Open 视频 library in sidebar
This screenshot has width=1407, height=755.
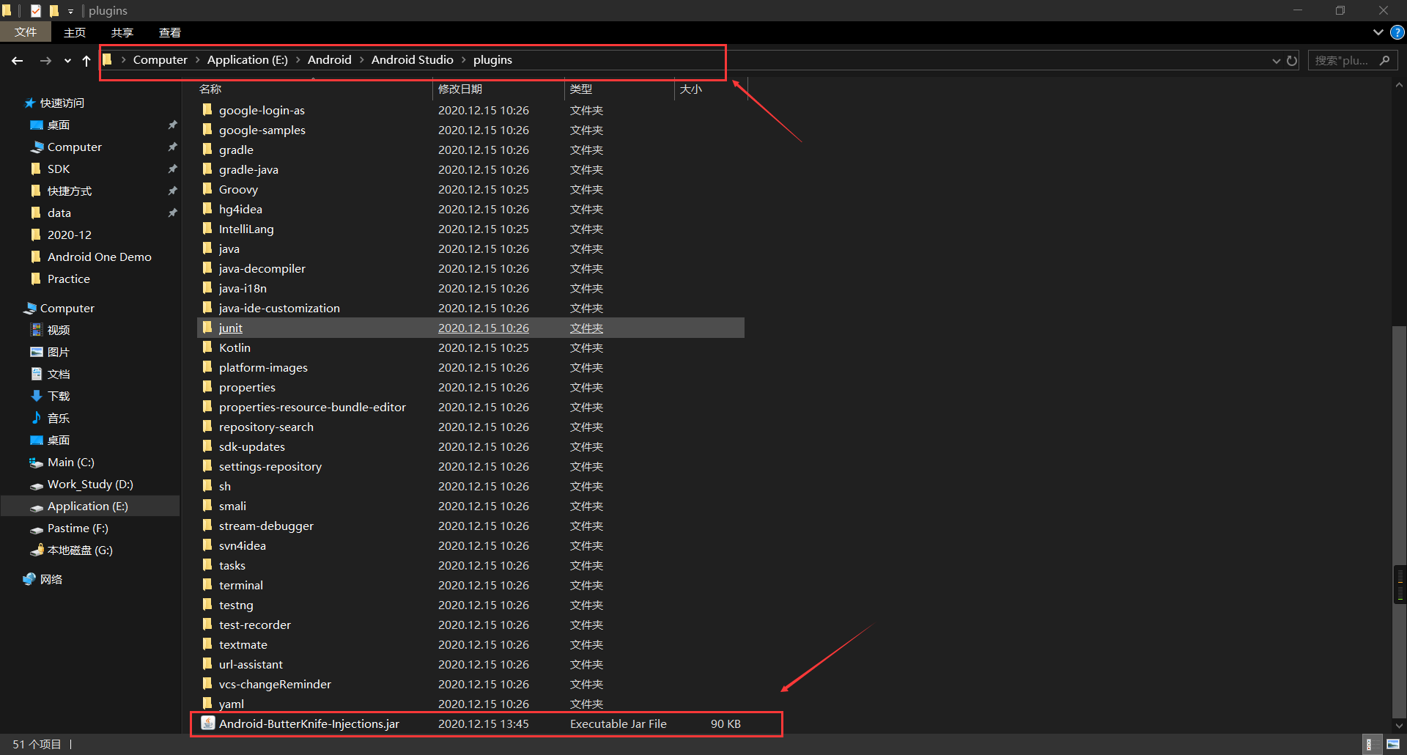pos(59,331)
